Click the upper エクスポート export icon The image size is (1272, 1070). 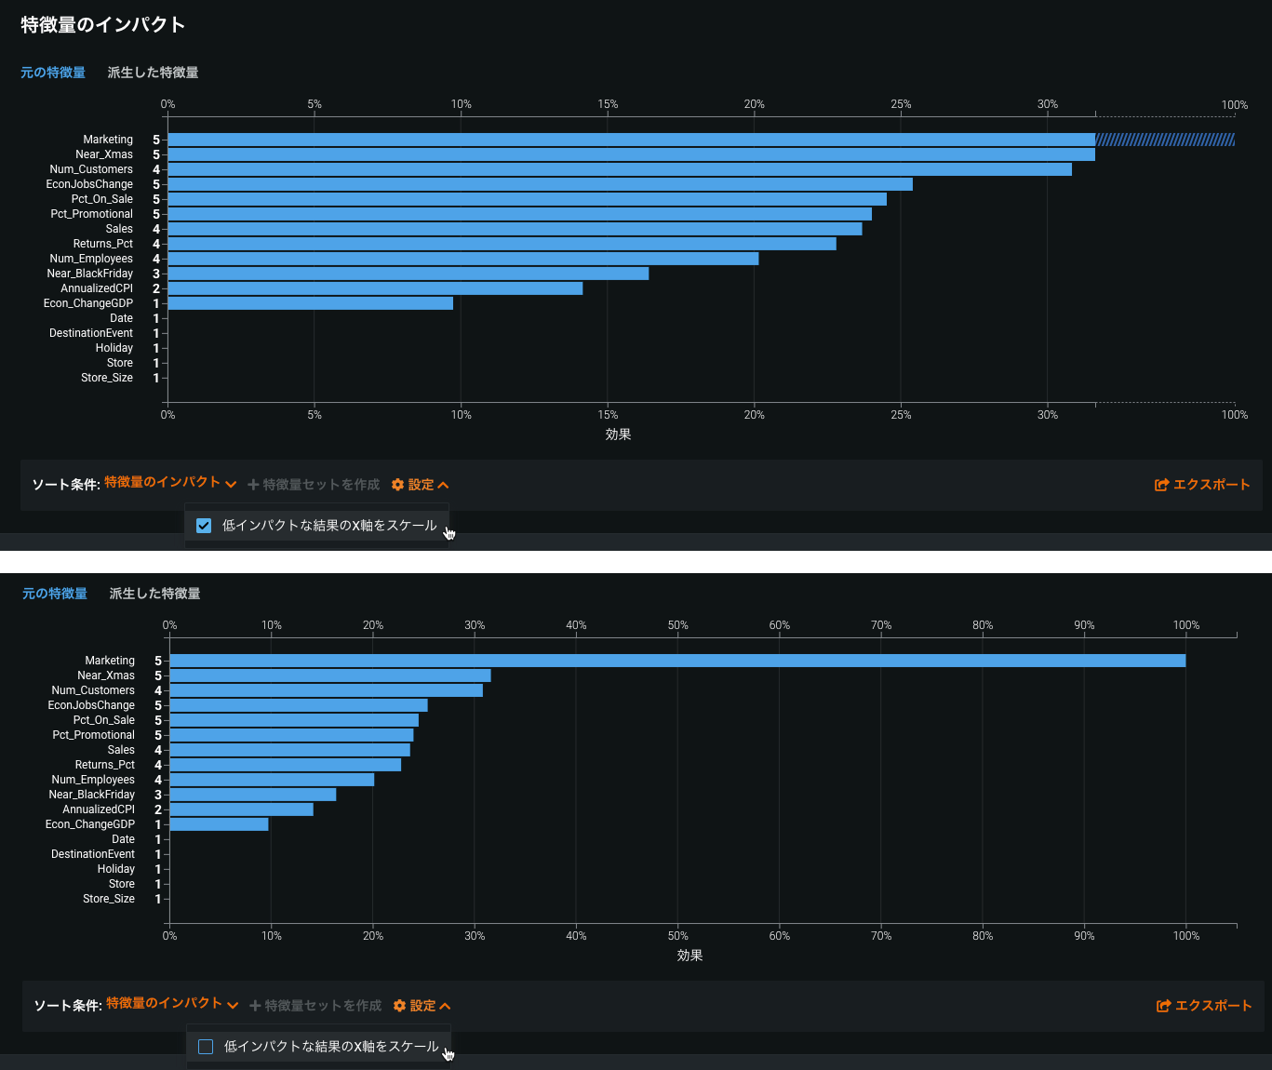click(x=1161, y=485)
